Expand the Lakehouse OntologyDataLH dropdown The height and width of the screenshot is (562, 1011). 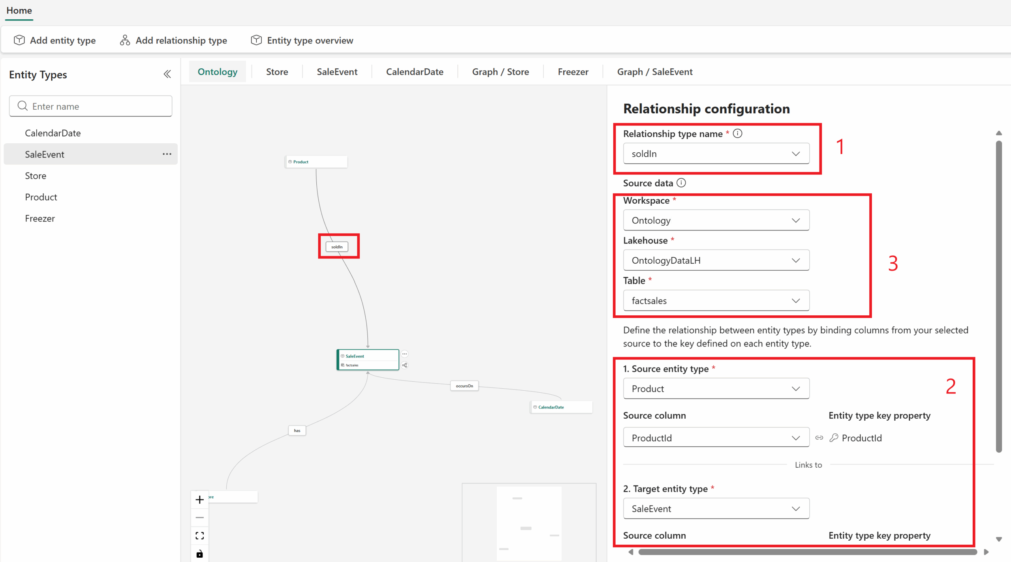point(716,260)
